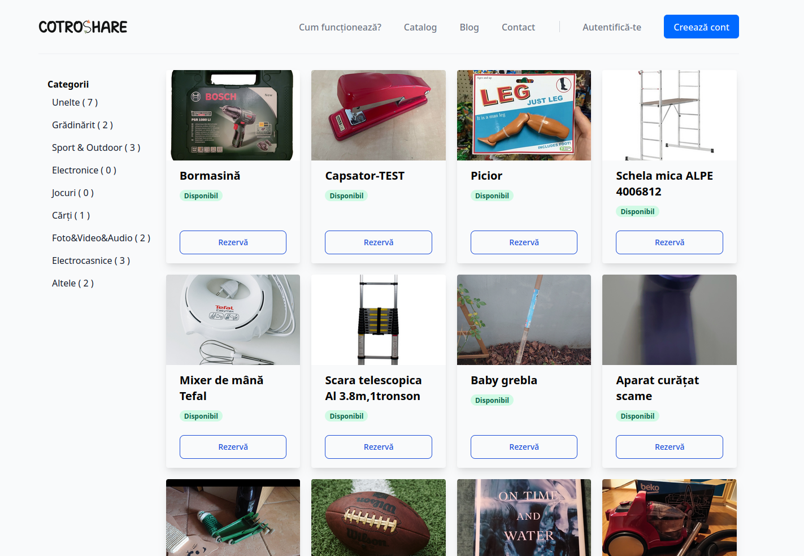Select the Grădinărit category
The width and height of the screenshot is (804, 556).
point(82,125)
